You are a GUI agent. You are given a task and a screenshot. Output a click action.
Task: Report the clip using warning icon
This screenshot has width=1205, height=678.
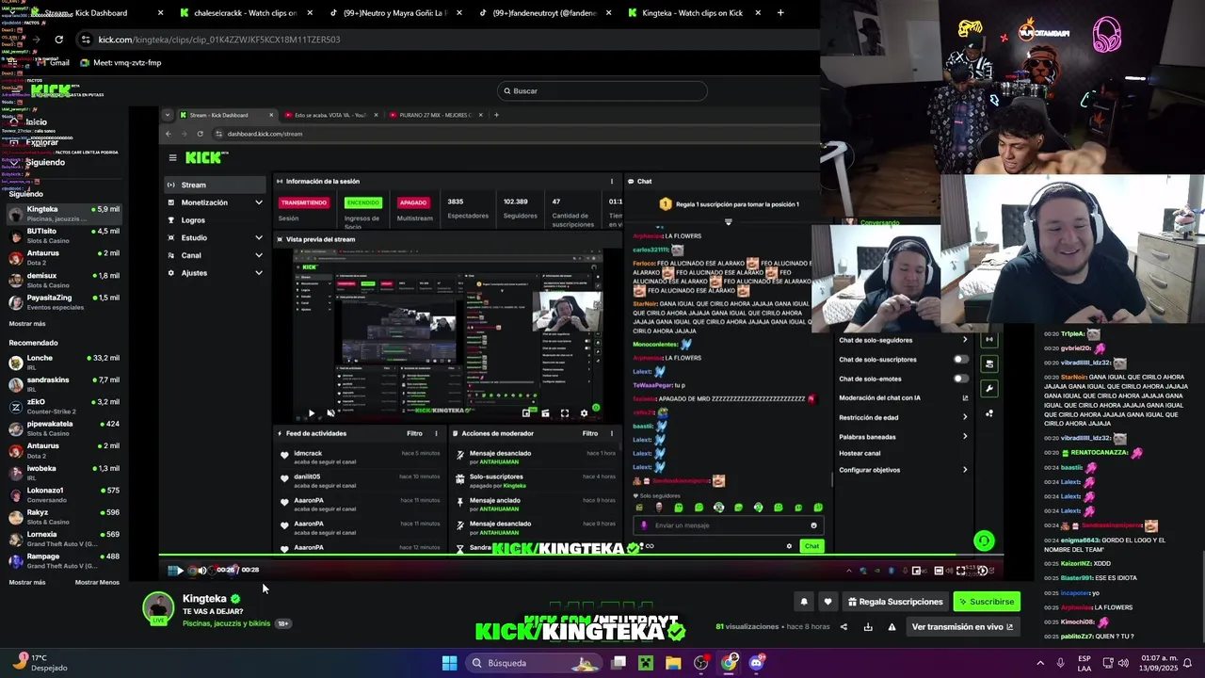pyautogui.click(x=892, y=627)
